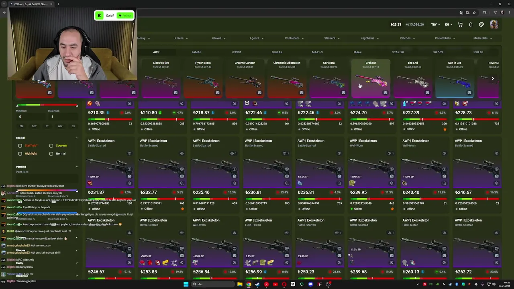Collapse the Patterns filter section
This screenshot has height=289, width=514.
click(x=77, y=167)
